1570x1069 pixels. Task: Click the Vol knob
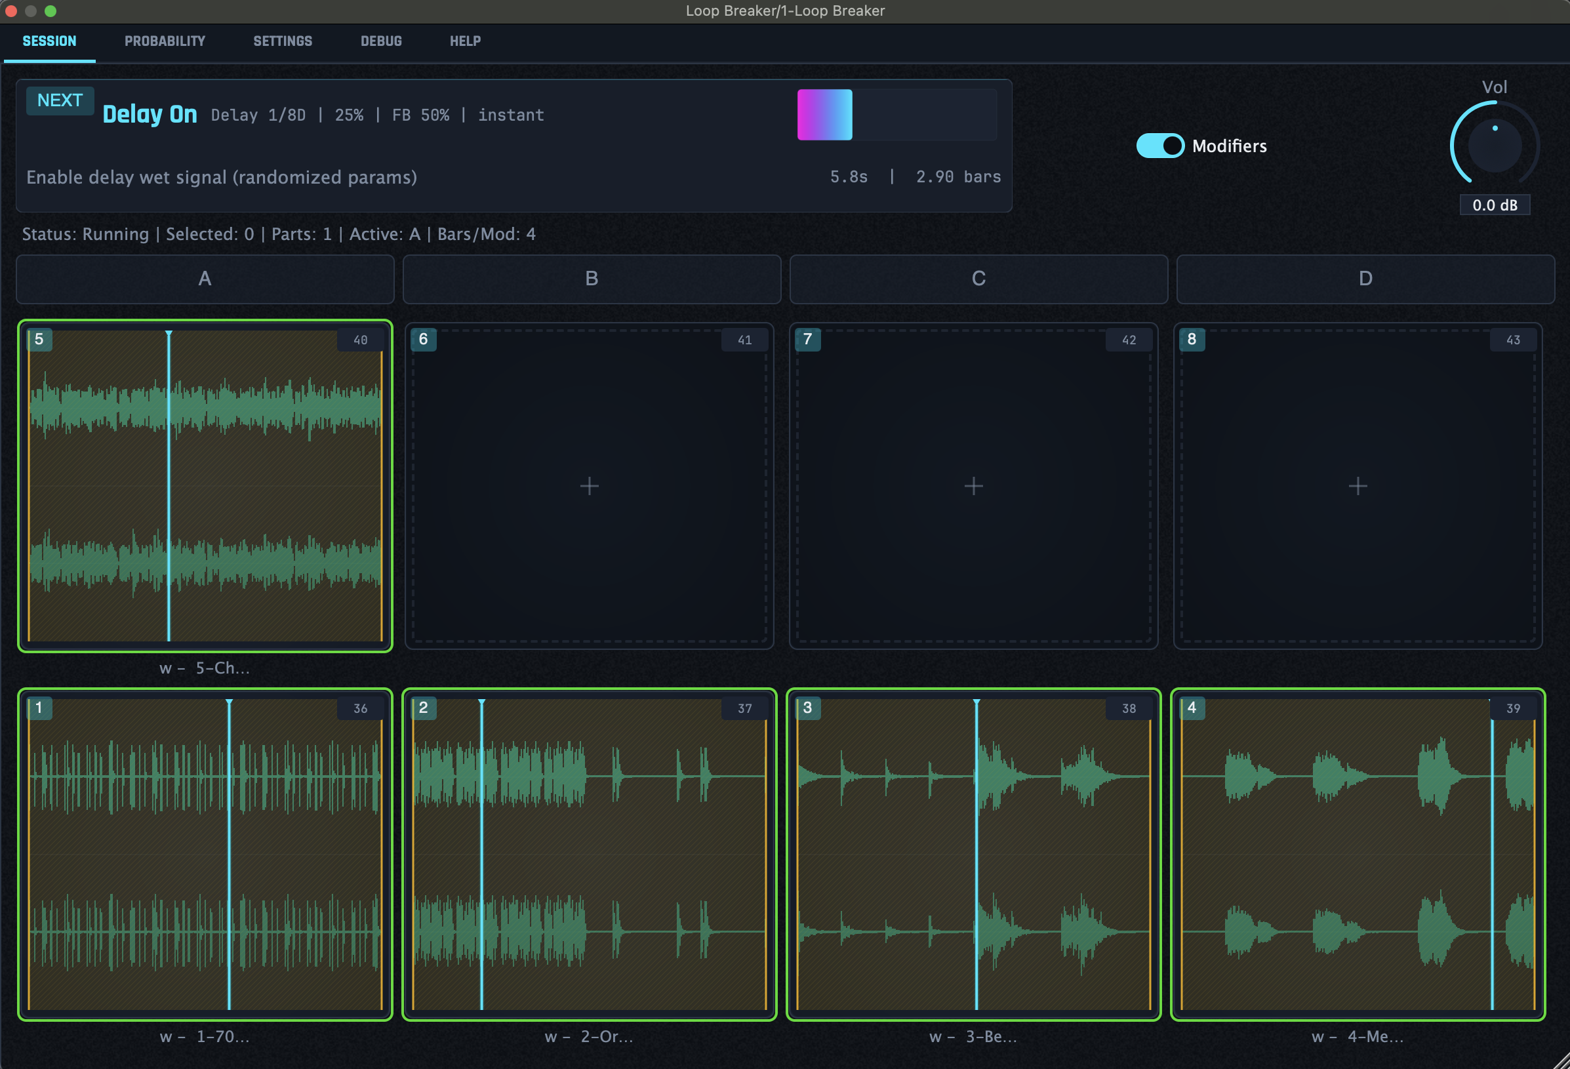pos(1495,144)
